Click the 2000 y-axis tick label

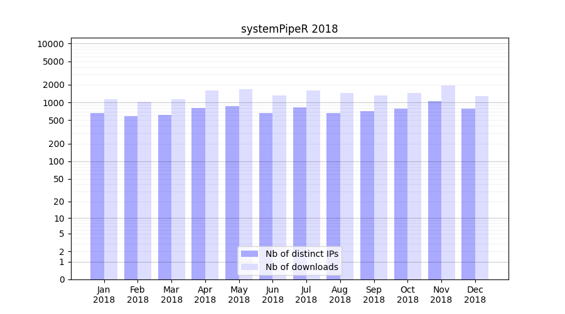(x=53, y=85)
